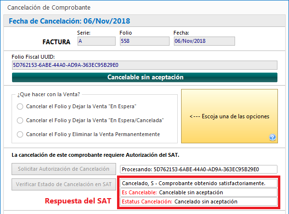Click the Folio field showing 558

(144, 41)
